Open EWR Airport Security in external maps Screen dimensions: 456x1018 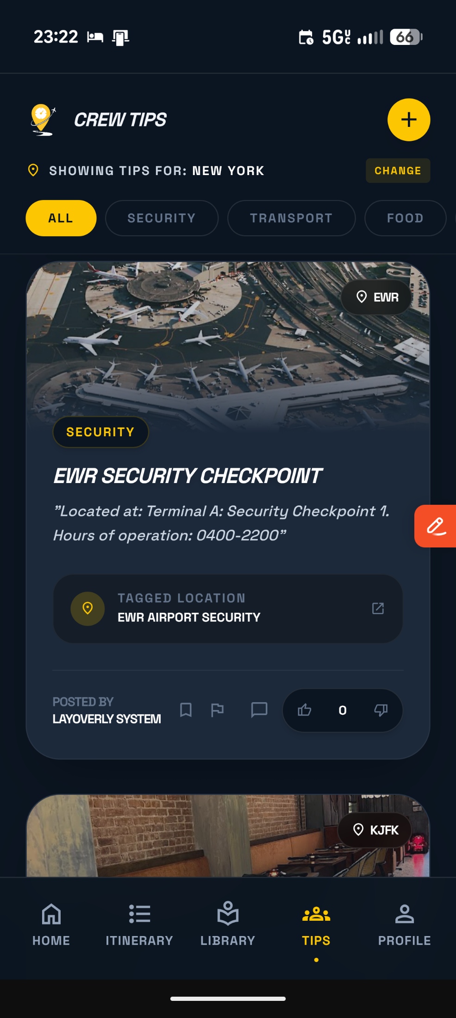click(x=378, y=608)
